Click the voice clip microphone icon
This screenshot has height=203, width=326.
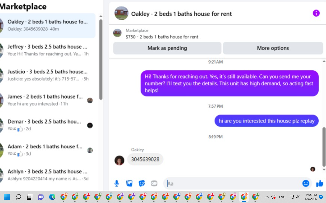click(117, 183)
